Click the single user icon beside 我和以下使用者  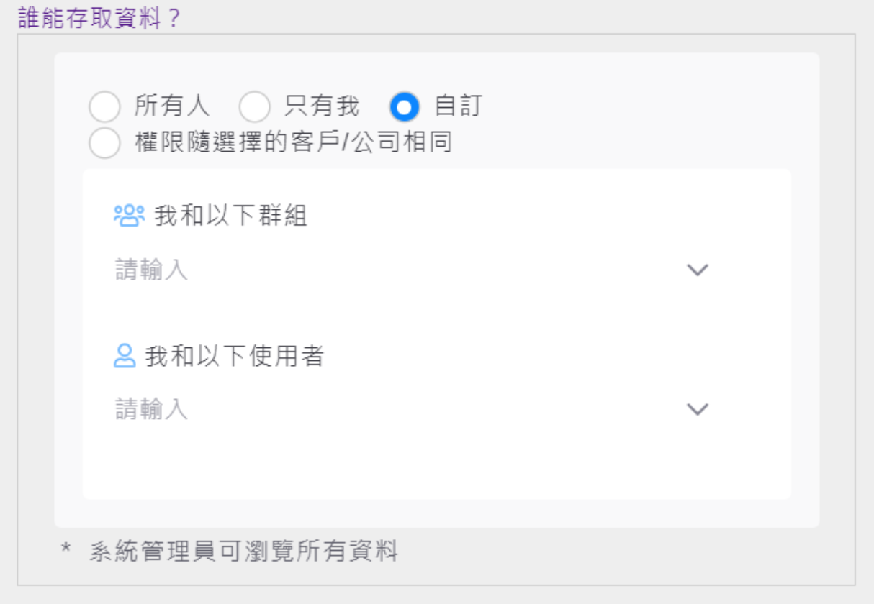tap(125, 356)
